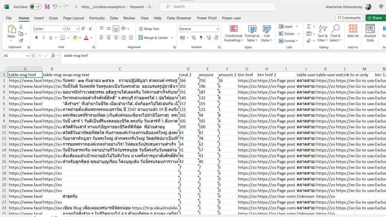This screenshot has height=217, width=386.
Task: Click the Undo arrow icon
Action: point(55,7)
